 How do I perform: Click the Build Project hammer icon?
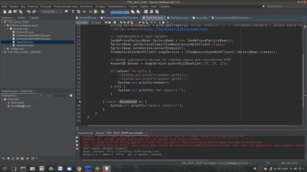point(73,11)
